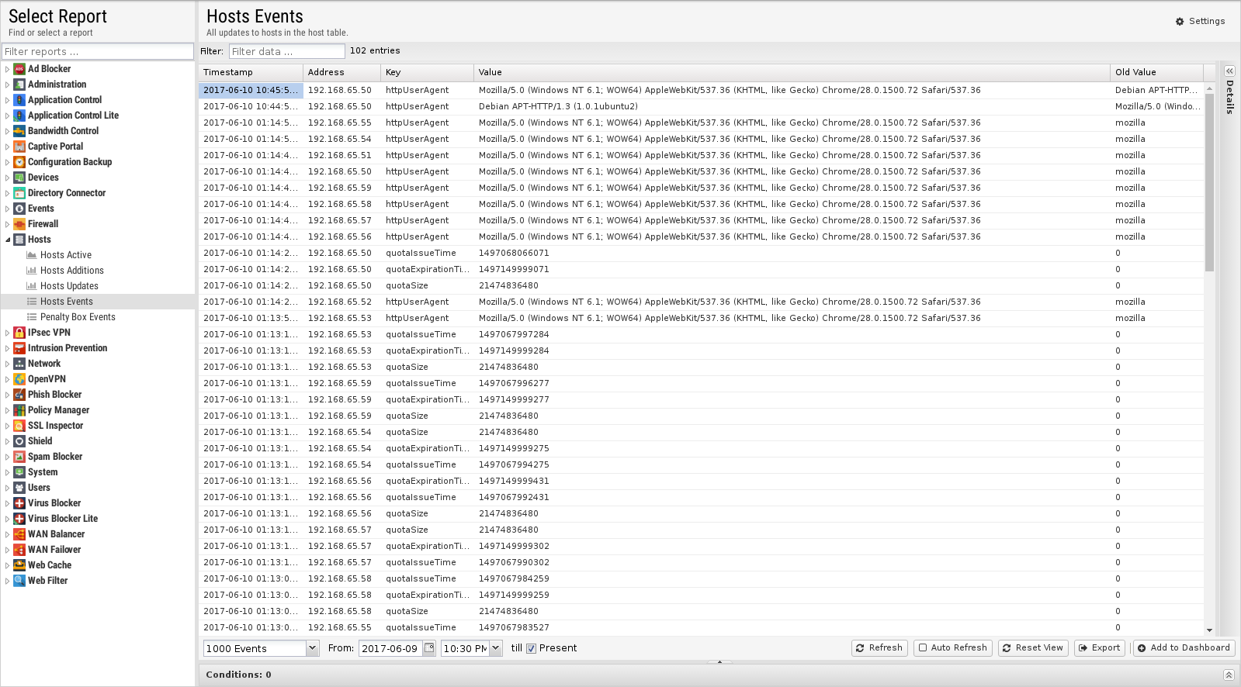The image size is (1241, 687).
Task: Click the Phish Blocker icon
Action: tap(19, 395)
